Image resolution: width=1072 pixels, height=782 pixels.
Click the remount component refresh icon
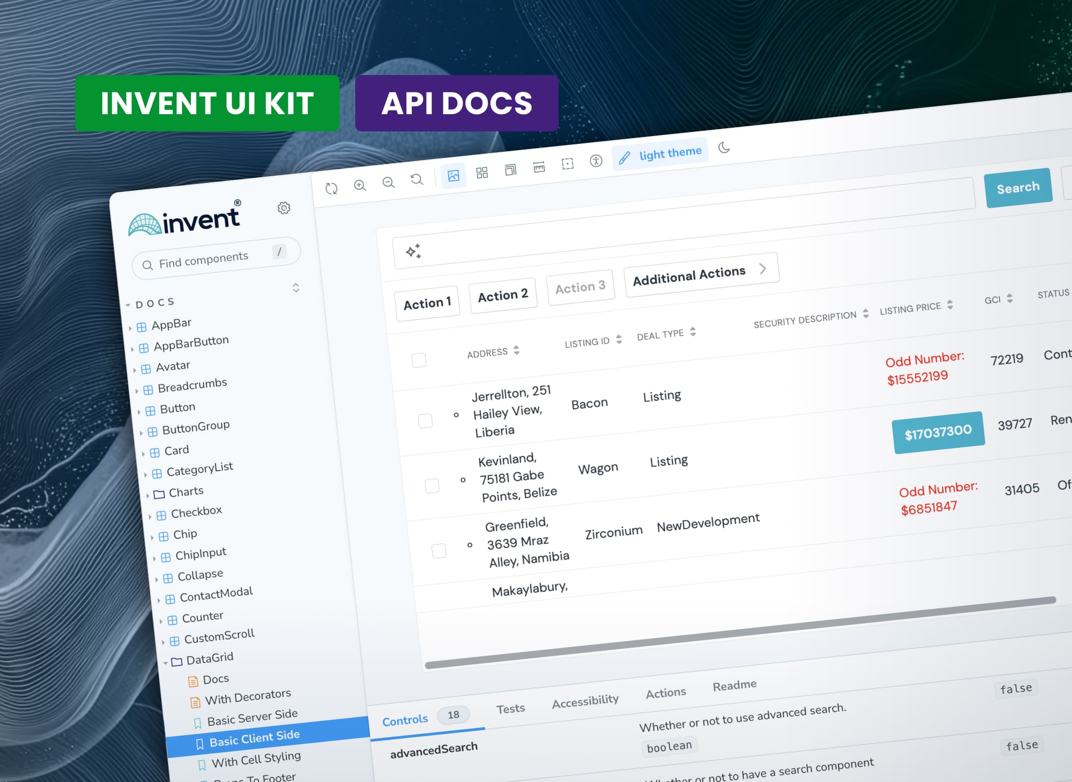point(331,188)
